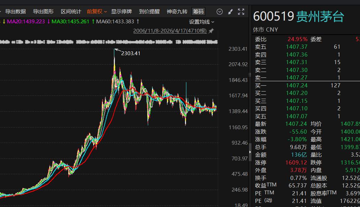Click 金额 value 136亿
The height and width of the screenshot is (207, 360).
coord(299,155)
